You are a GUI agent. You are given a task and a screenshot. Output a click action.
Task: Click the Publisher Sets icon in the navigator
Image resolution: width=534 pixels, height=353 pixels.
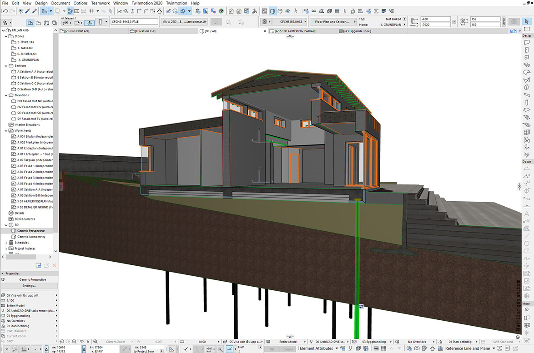tap(54, 23)
